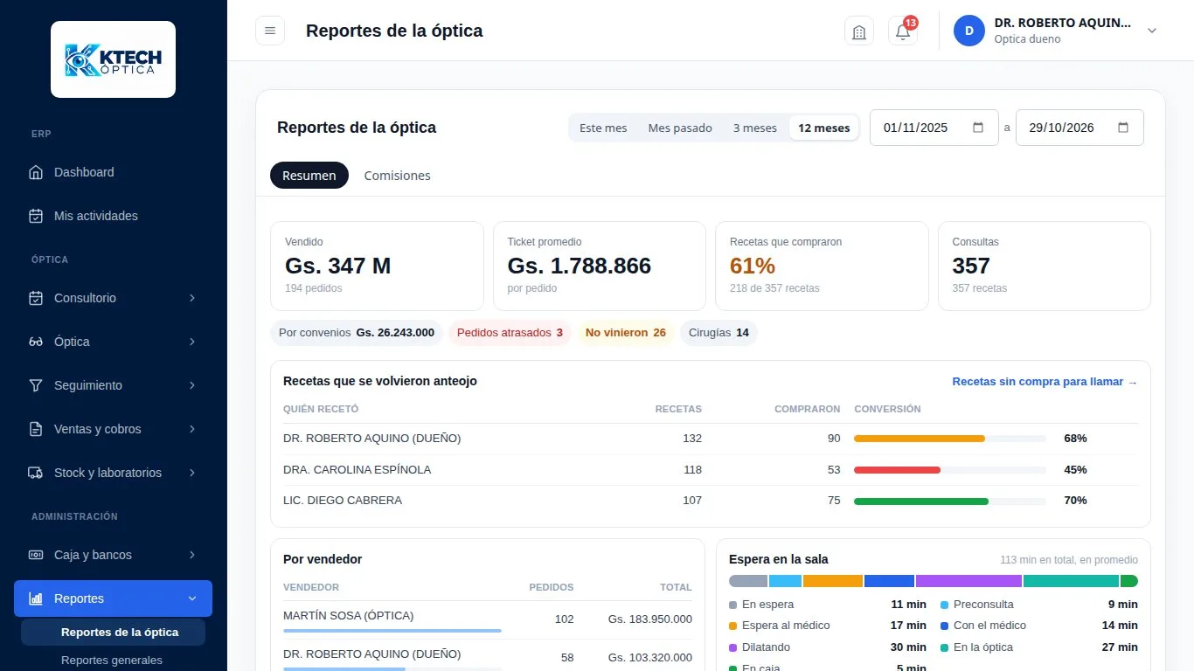Switch to the Resumen tab

pos(309,176)
